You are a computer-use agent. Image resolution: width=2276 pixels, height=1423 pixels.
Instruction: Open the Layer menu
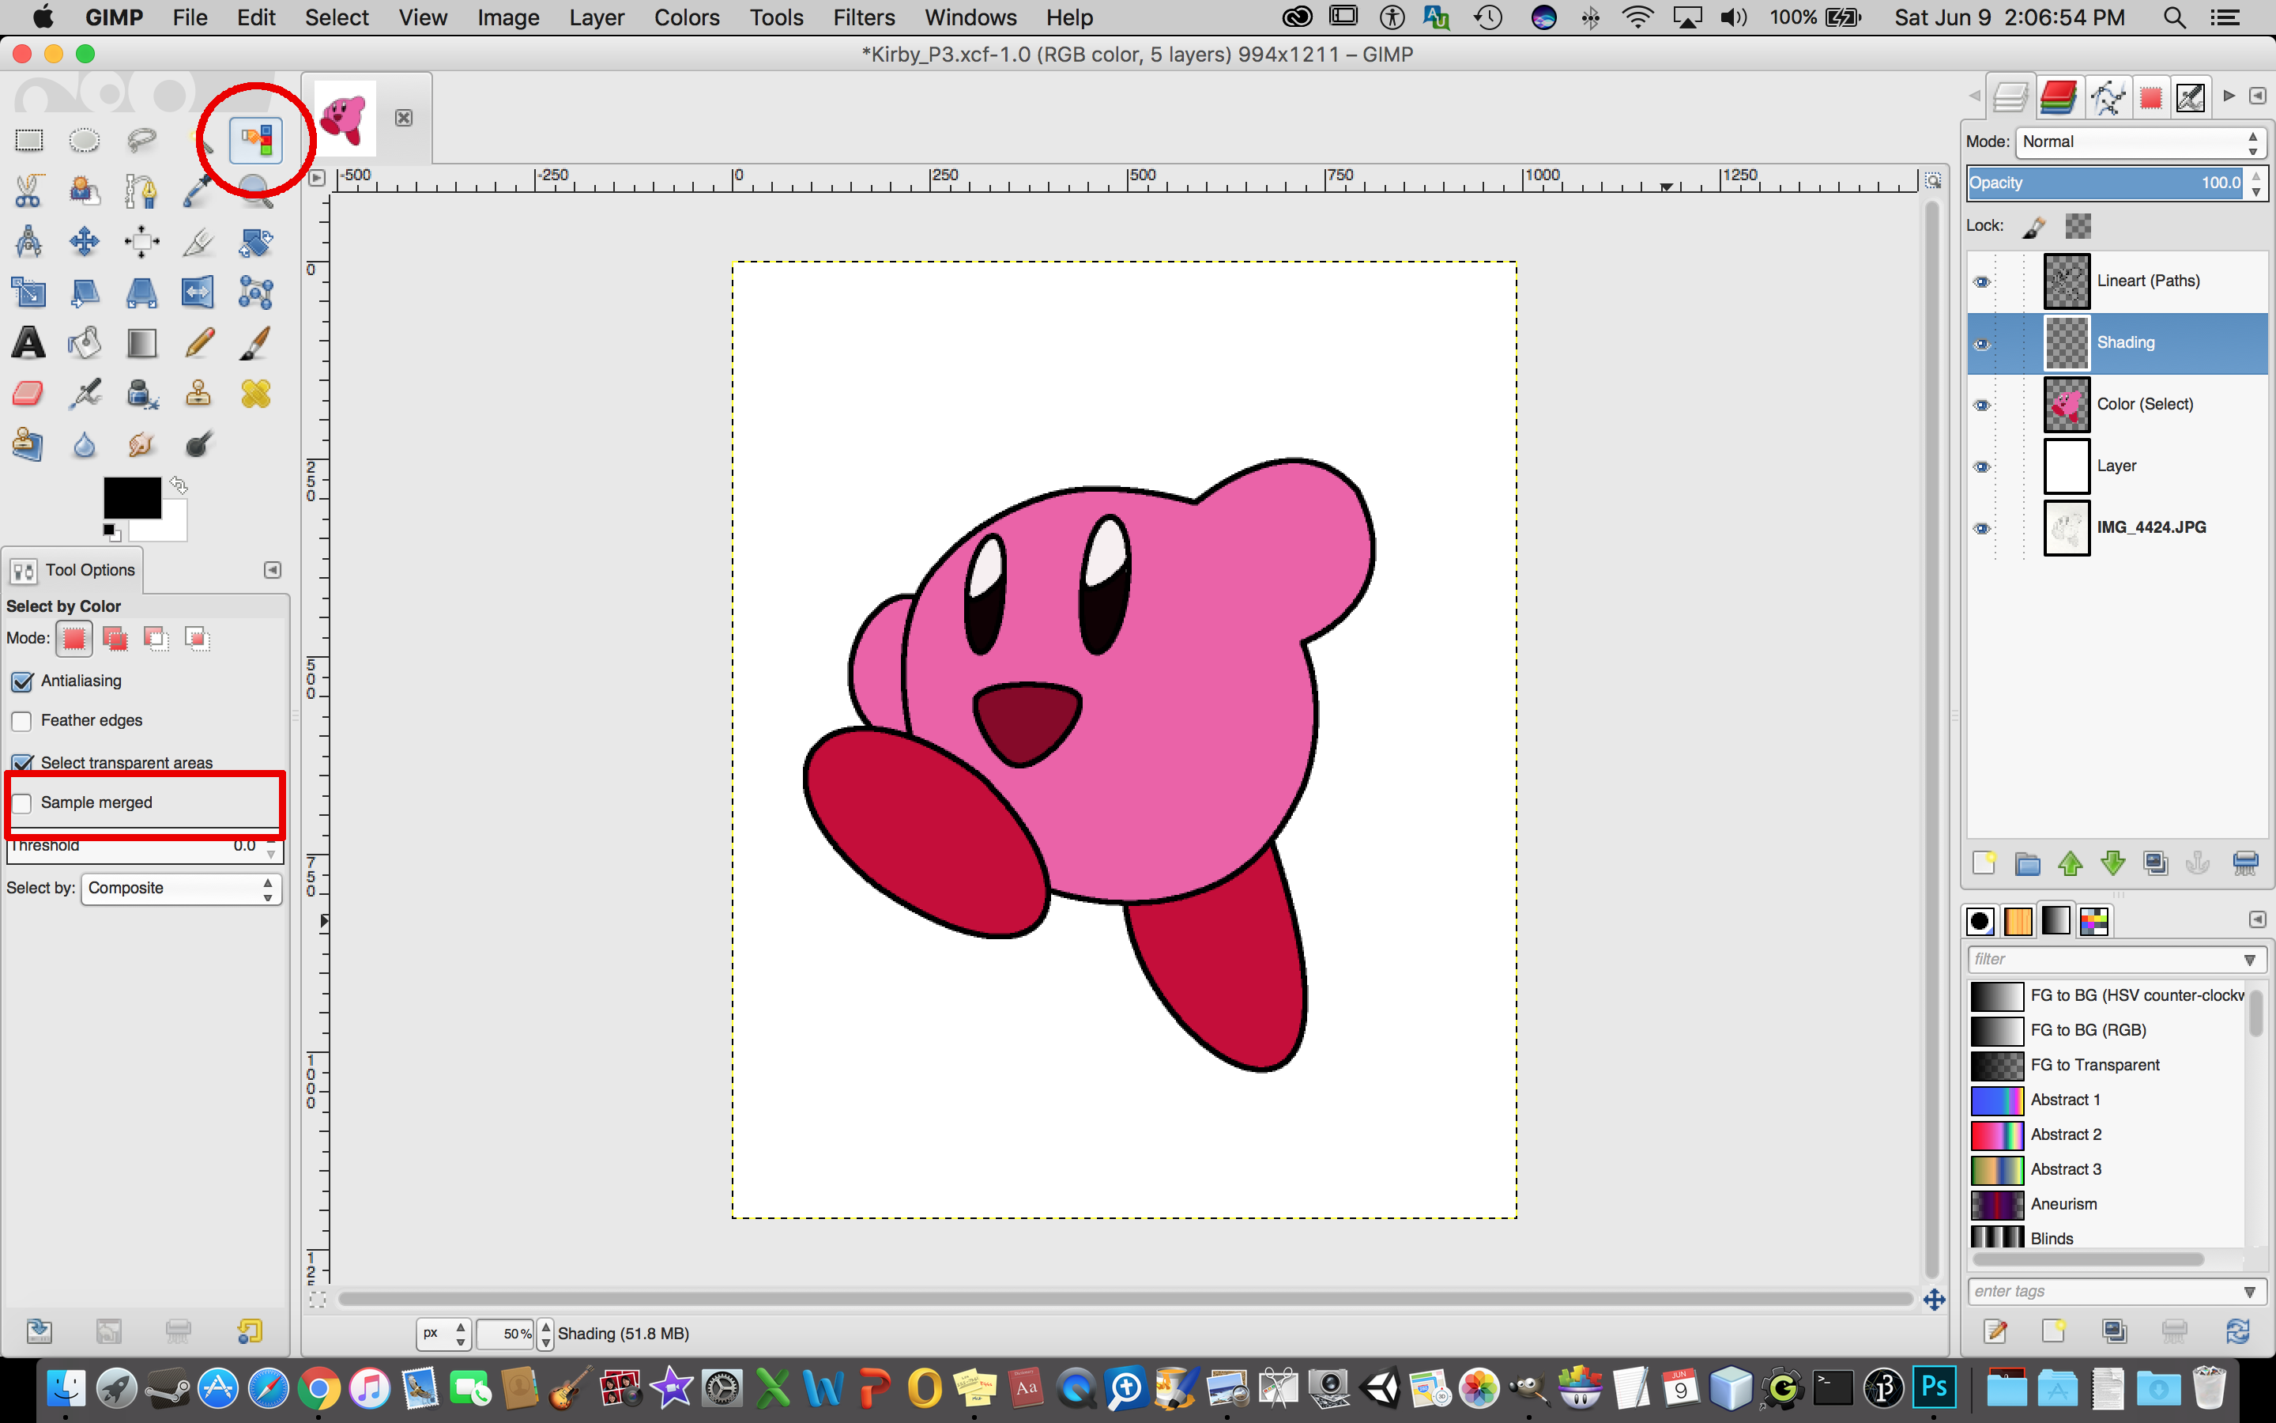click(597, 18)
